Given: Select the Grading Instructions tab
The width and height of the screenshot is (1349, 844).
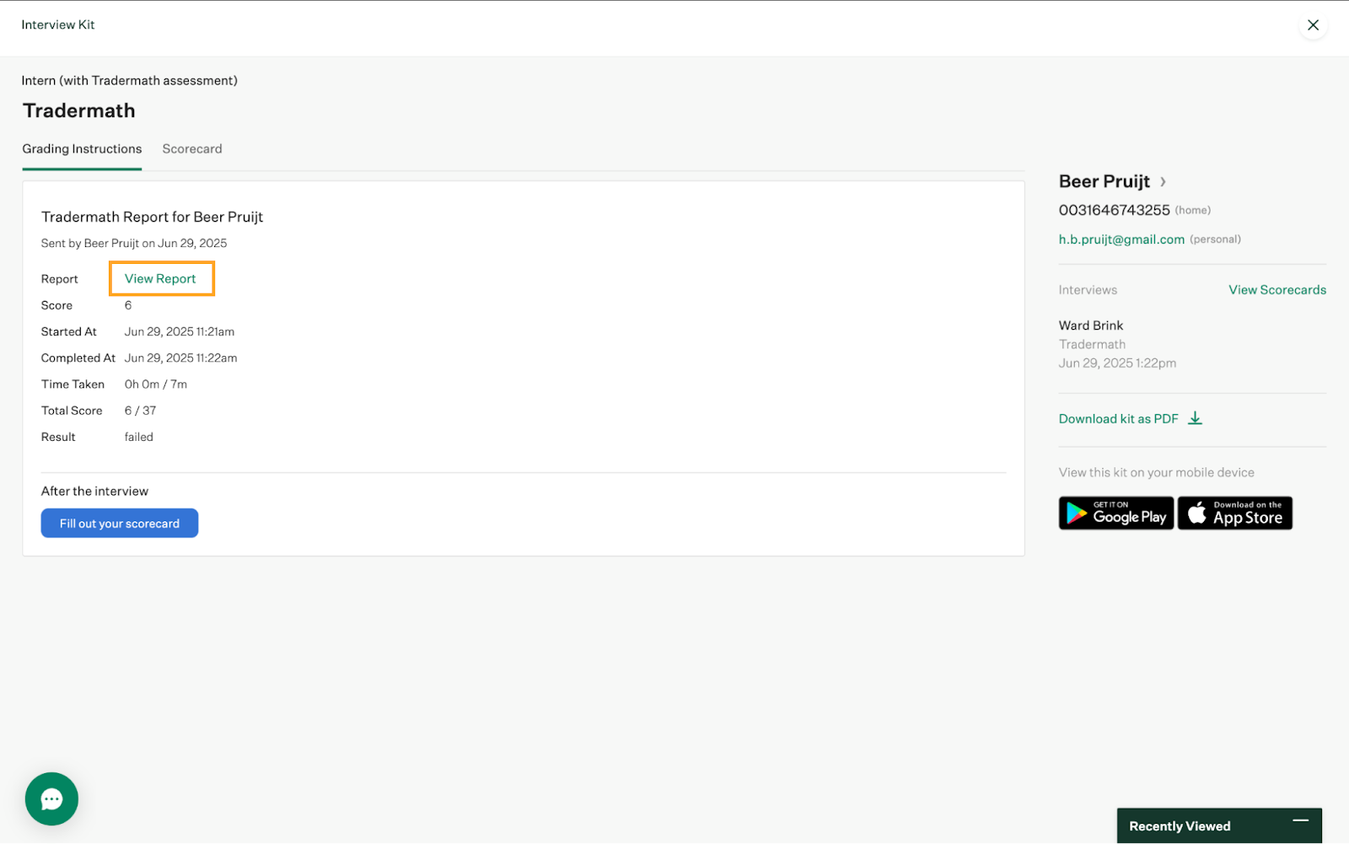Looking at the screenshot, I should coord(82,149).
